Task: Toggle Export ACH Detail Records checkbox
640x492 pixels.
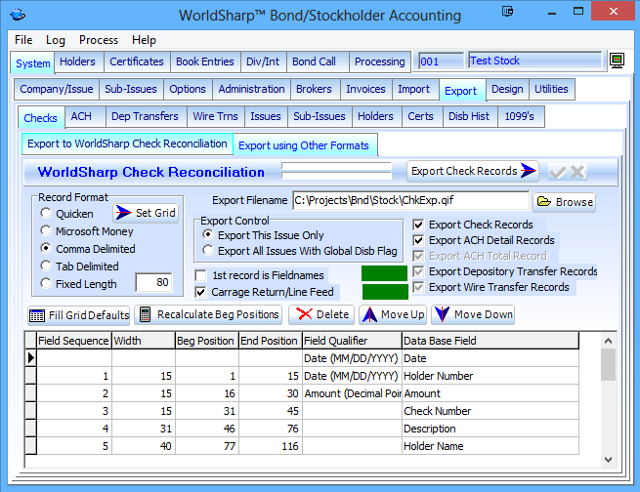Action: pyautogui.click(x=419, y=240)
